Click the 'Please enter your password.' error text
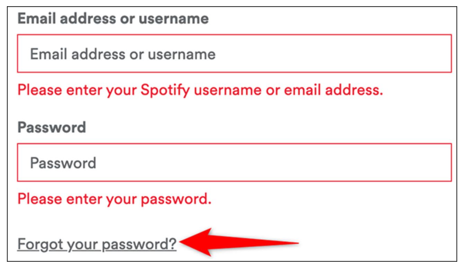Screen dimensions: 461x269 click(x=114, y=199)
